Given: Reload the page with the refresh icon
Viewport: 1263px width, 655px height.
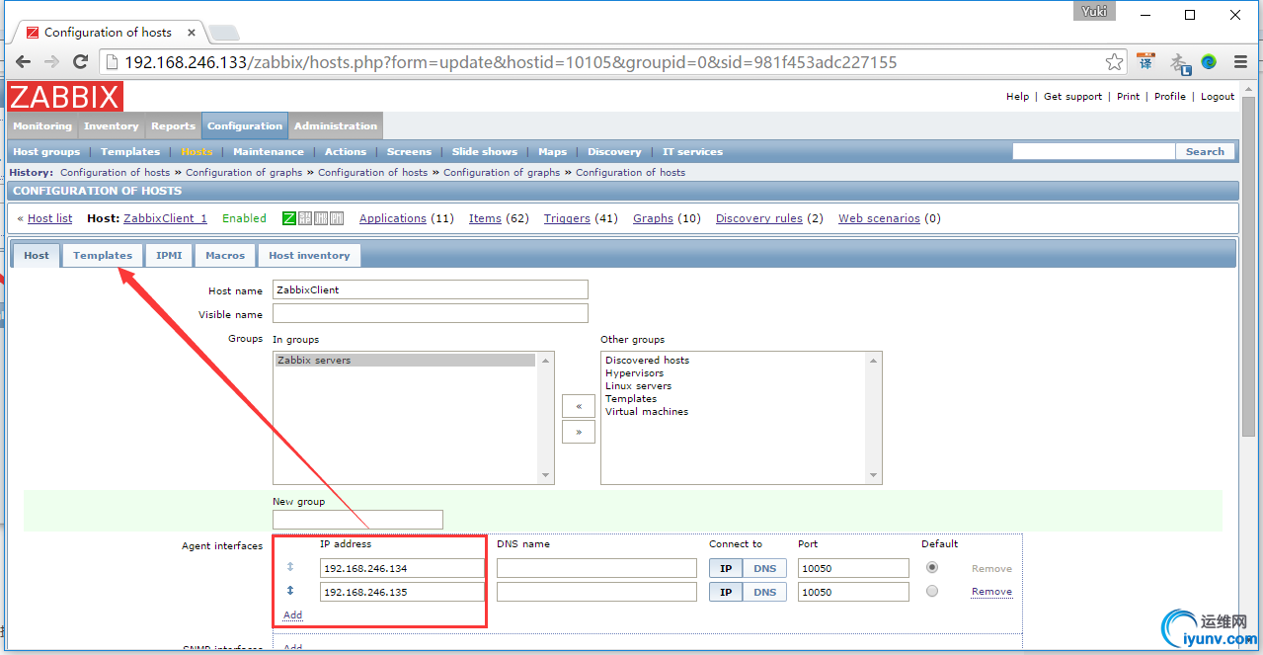Looking at the screenshot, I should [81, 61].
